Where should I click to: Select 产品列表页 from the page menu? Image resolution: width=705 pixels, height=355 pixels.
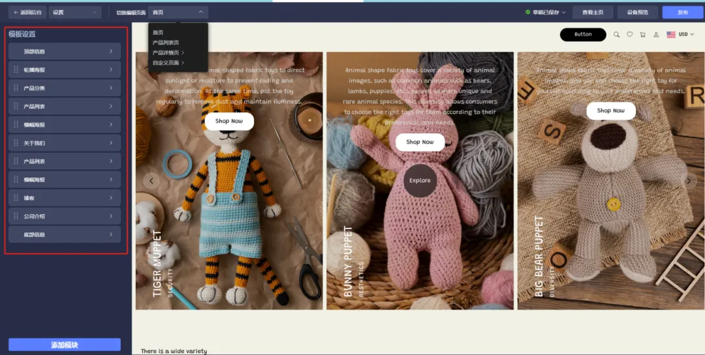click(166, 42)
